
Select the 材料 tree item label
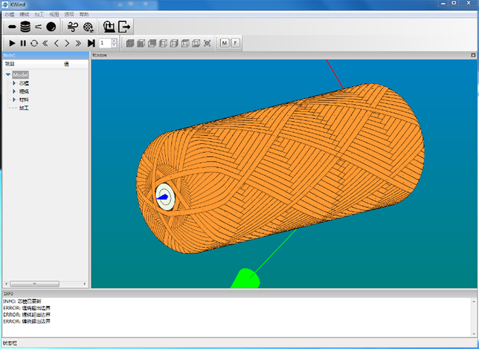pos(24,100)
